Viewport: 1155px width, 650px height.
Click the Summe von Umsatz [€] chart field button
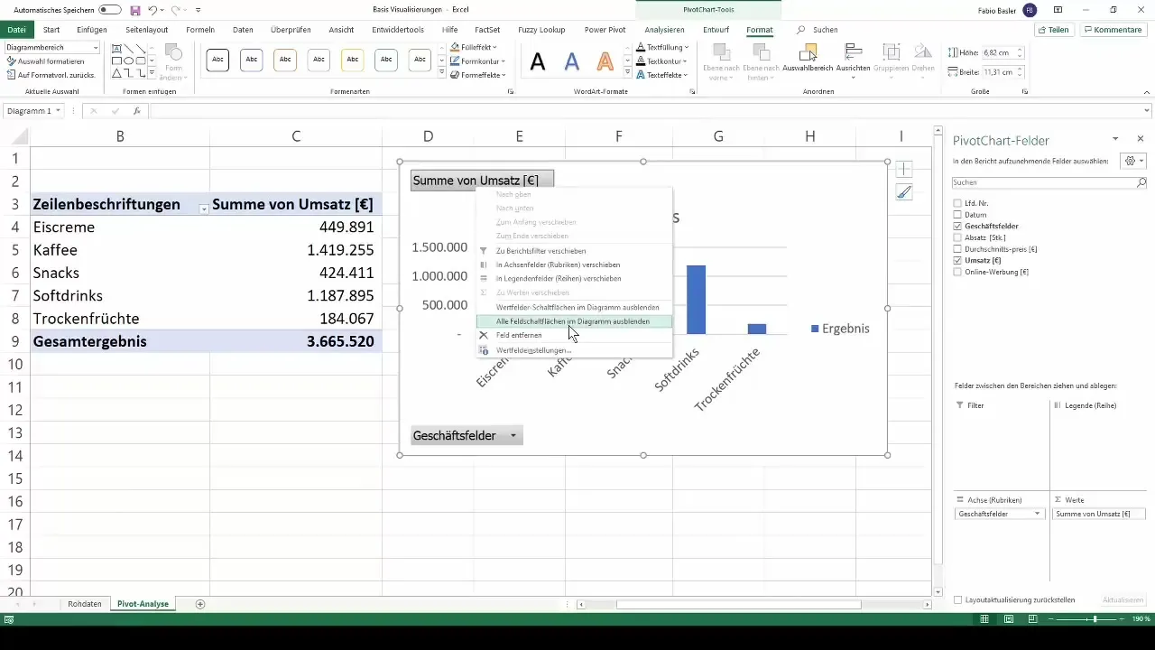(482, 180)
